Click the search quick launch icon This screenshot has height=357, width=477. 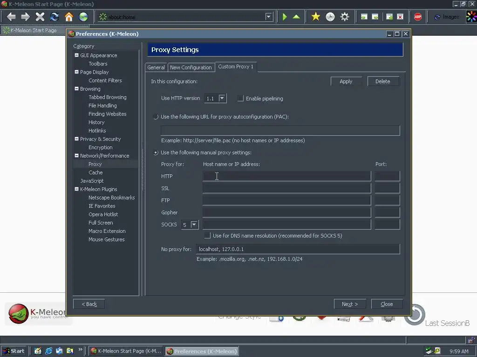(x=70, y=351)
